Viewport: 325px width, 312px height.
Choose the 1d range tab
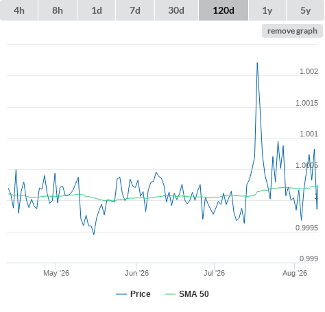(97, 10)
